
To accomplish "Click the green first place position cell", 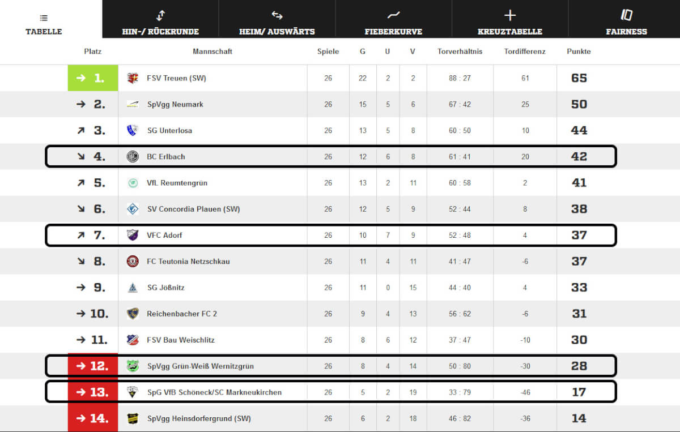I will tap(93, 78).
